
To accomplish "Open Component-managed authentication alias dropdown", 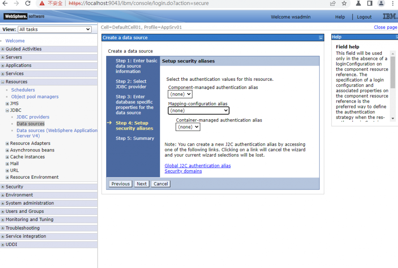I will [x=180, y=94].
